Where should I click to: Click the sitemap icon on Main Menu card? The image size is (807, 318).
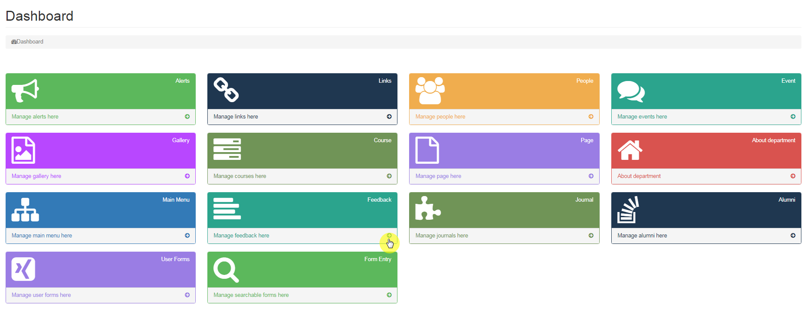(x=25, y=210)
